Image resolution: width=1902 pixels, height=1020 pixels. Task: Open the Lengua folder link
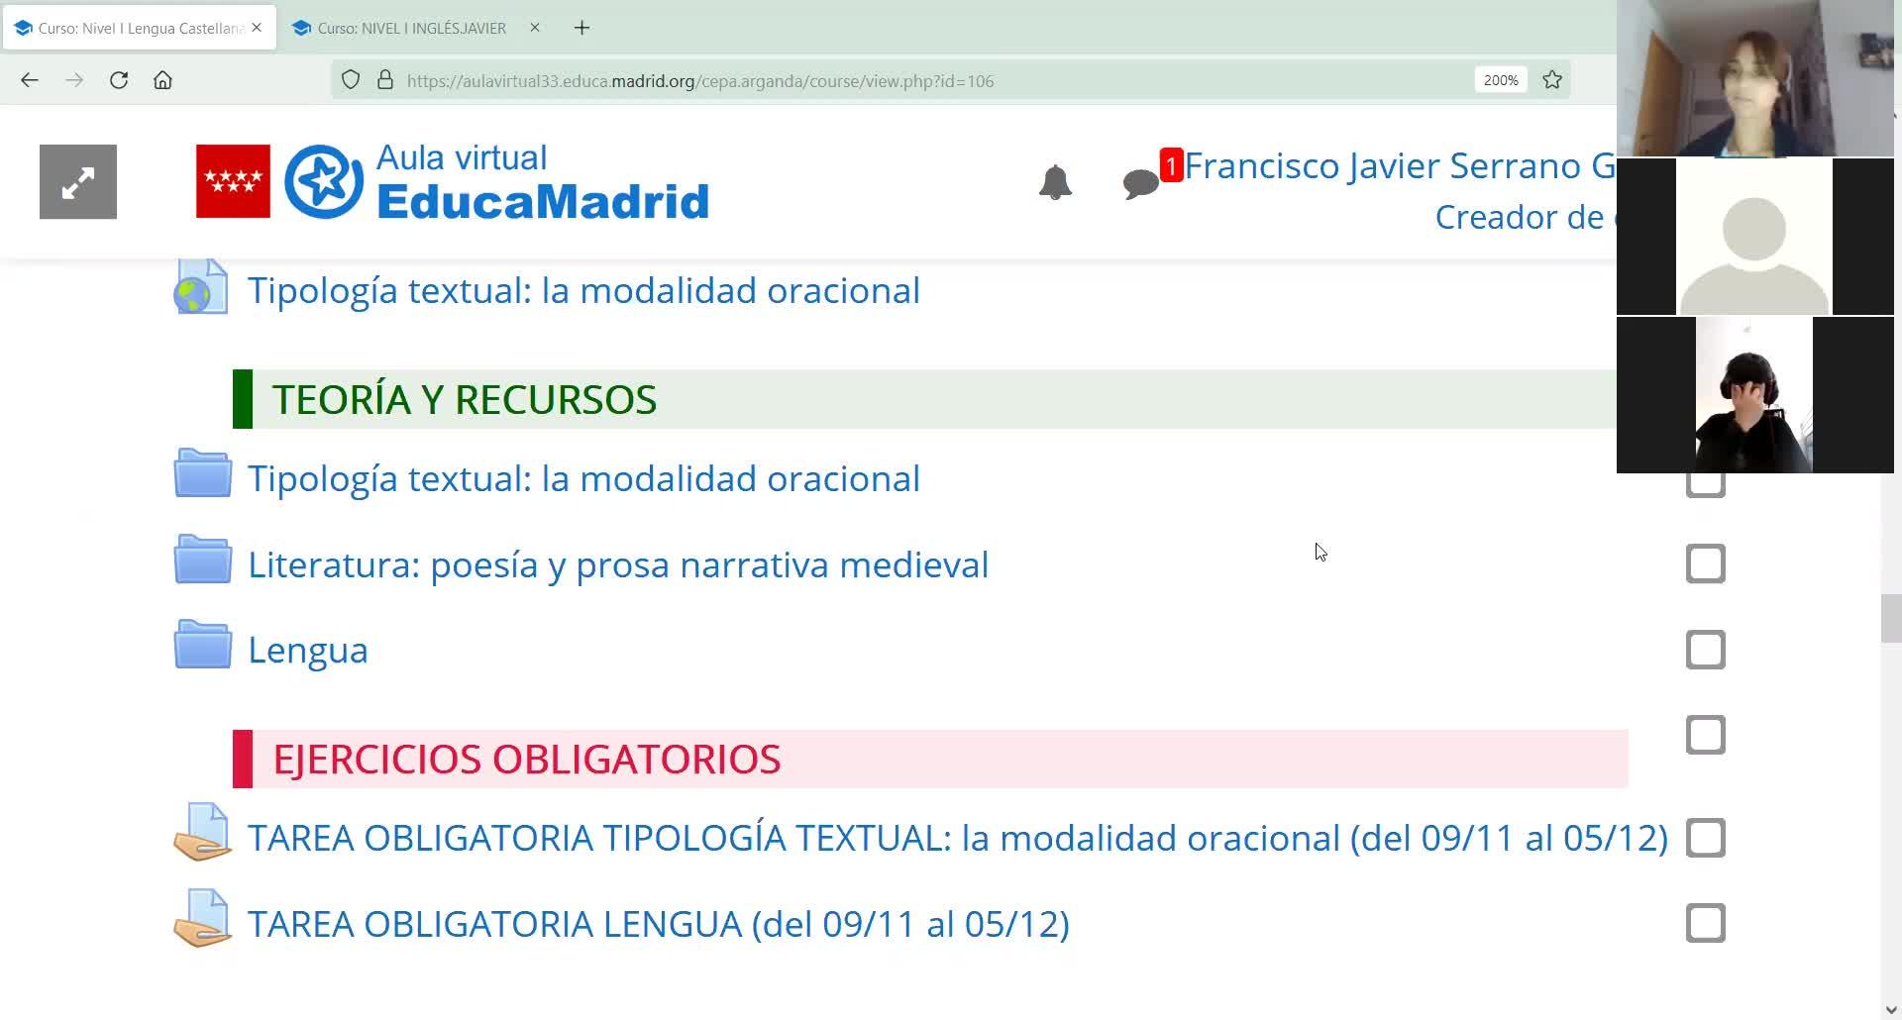pos(308,650)
